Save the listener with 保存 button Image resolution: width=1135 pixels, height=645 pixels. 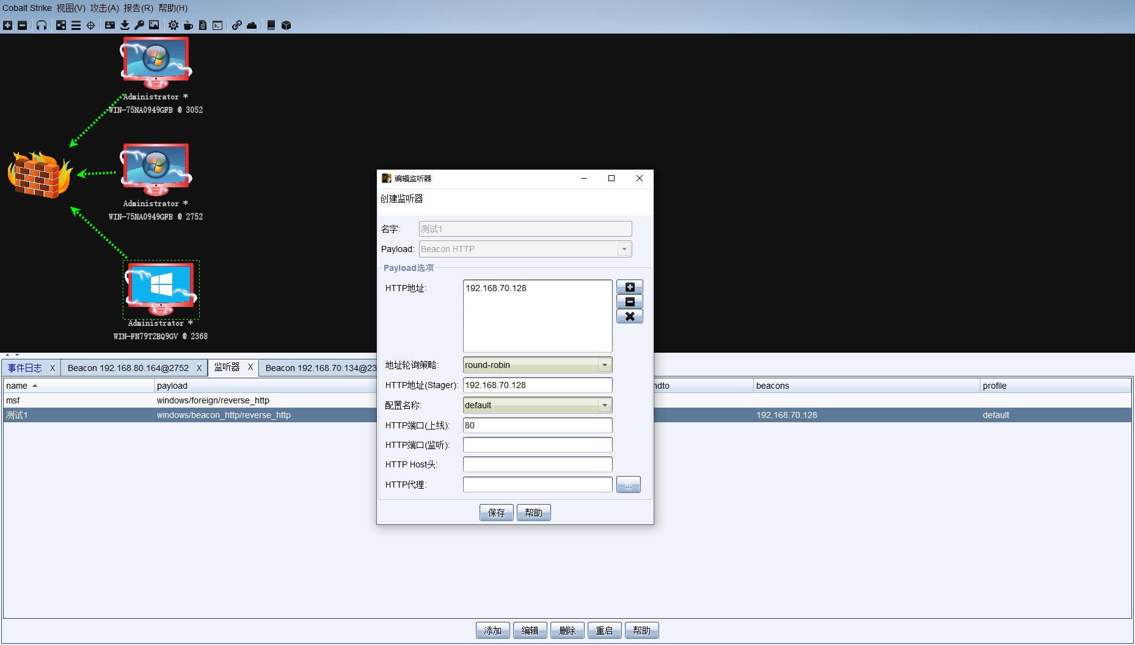496,512
